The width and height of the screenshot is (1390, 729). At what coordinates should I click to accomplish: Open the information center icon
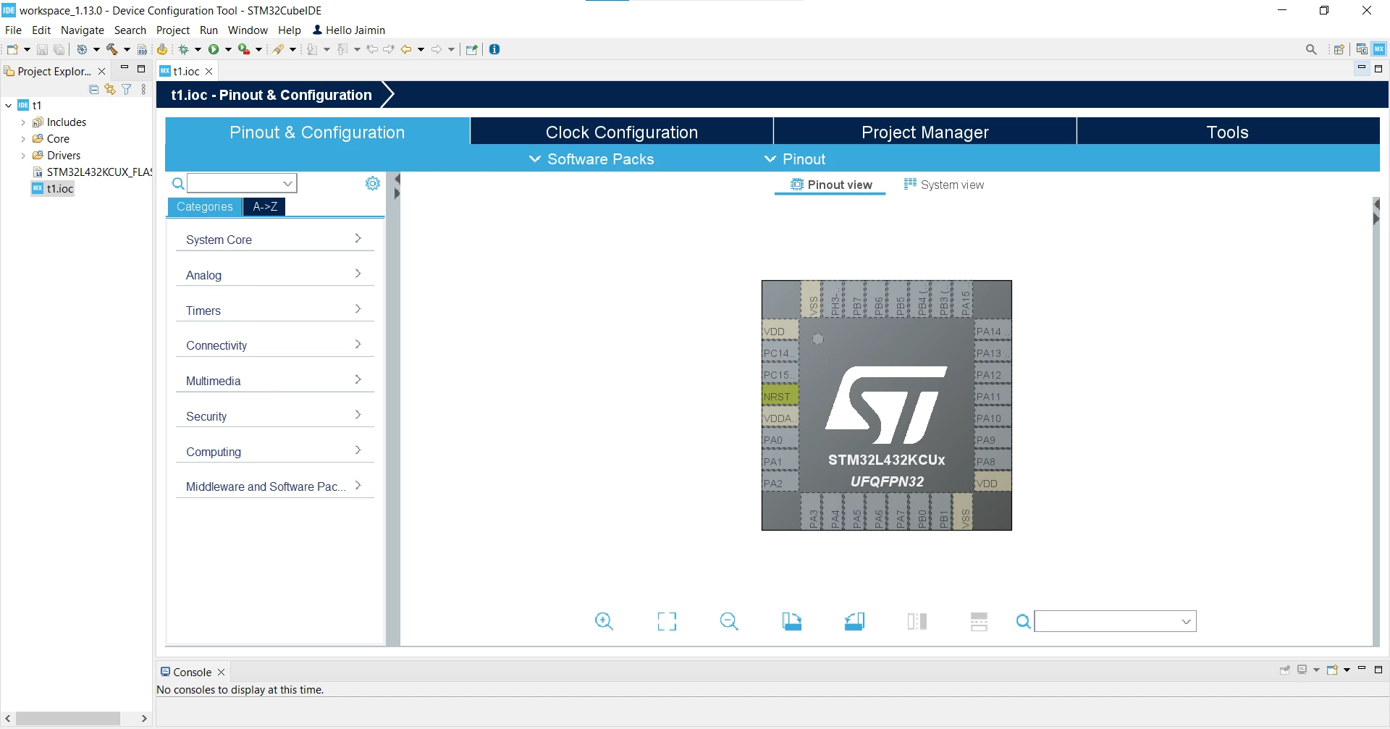click(494, 49)
